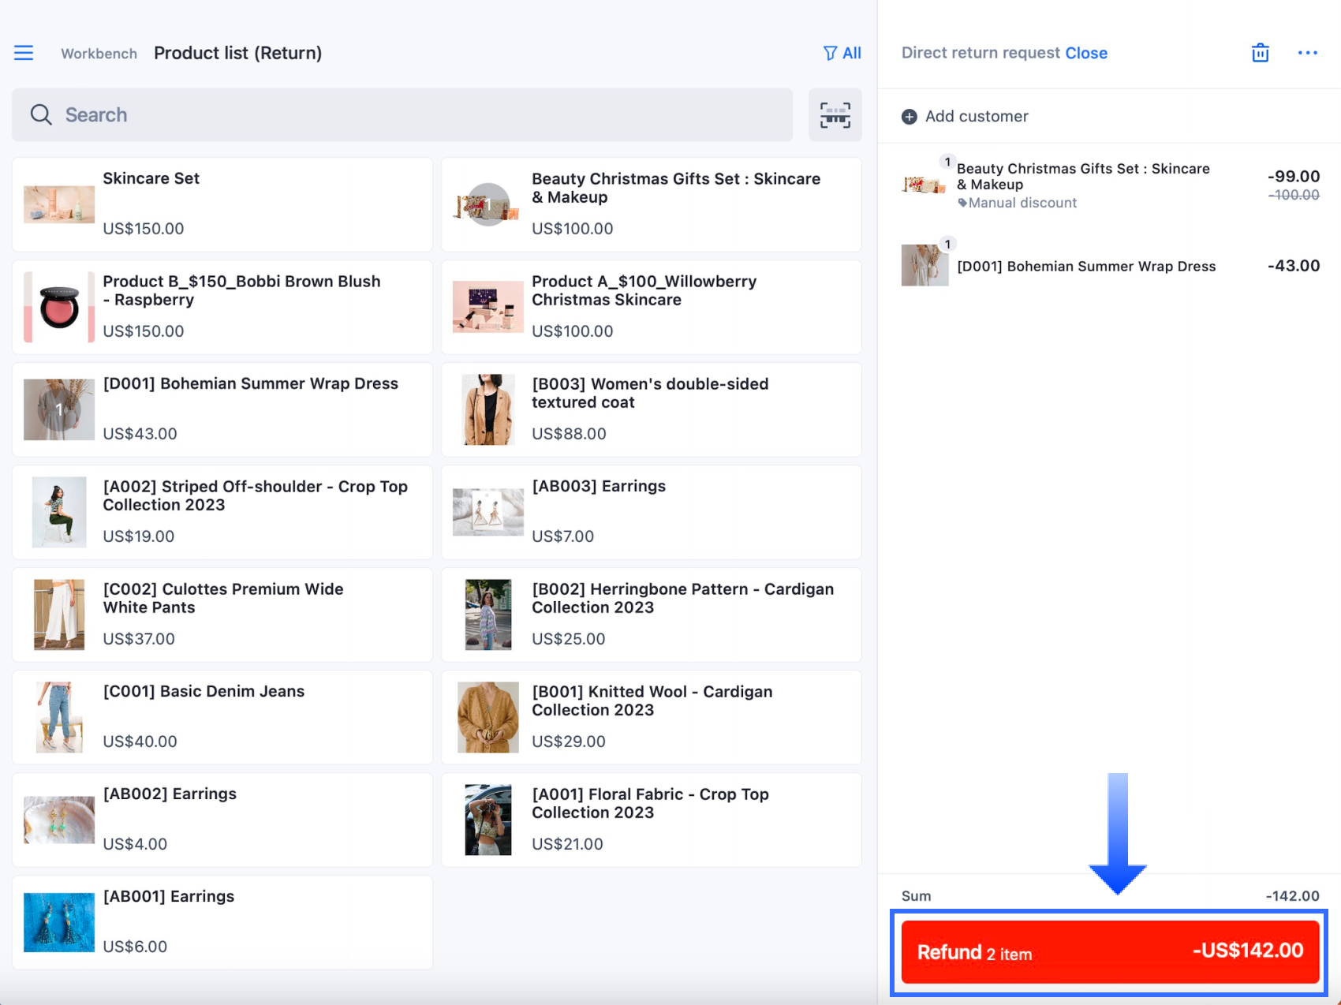Screen dimensions: 1341x1005
Task: Click [AB001] Earrings thumbnail
Action: click(x=59, y=922)
